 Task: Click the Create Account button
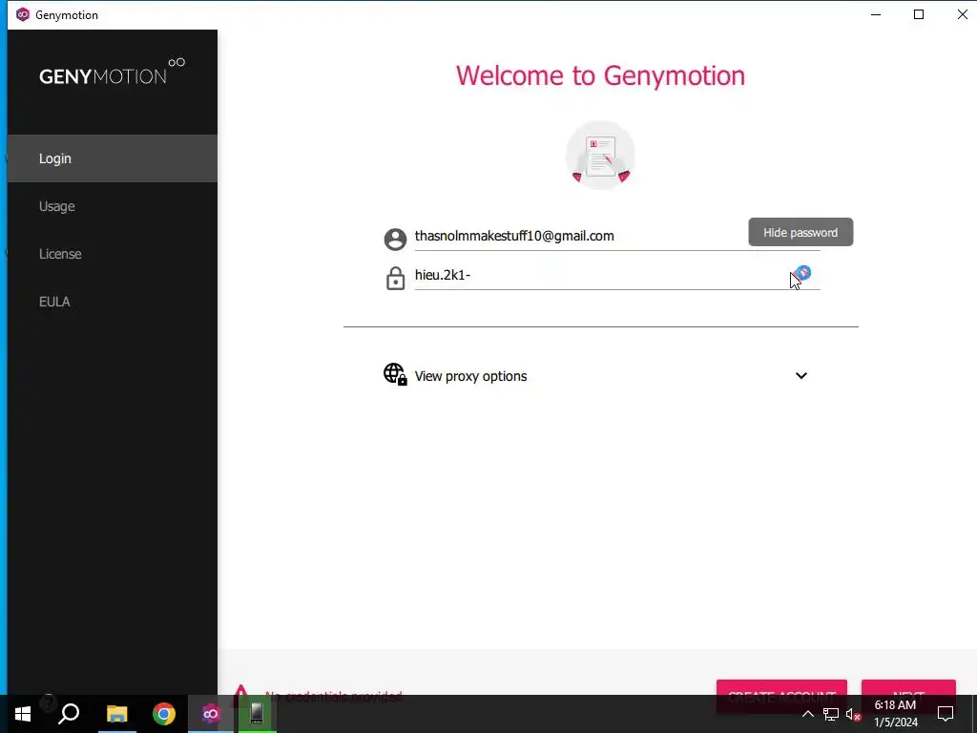[x=781, y=696]
